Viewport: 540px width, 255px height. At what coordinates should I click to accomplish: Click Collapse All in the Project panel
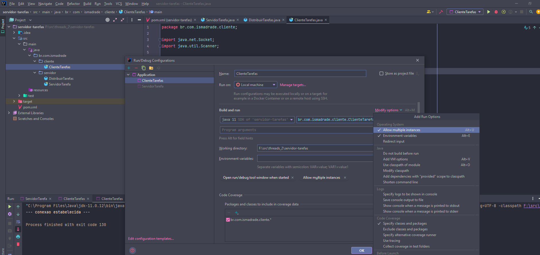[122, 20]
